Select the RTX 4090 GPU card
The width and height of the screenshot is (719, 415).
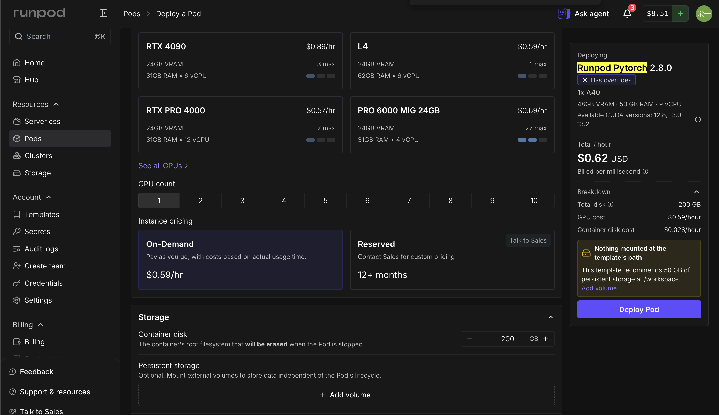tap(241, 61)
